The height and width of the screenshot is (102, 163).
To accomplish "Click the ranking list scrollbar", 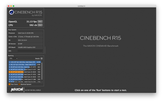I will (42, 71).
